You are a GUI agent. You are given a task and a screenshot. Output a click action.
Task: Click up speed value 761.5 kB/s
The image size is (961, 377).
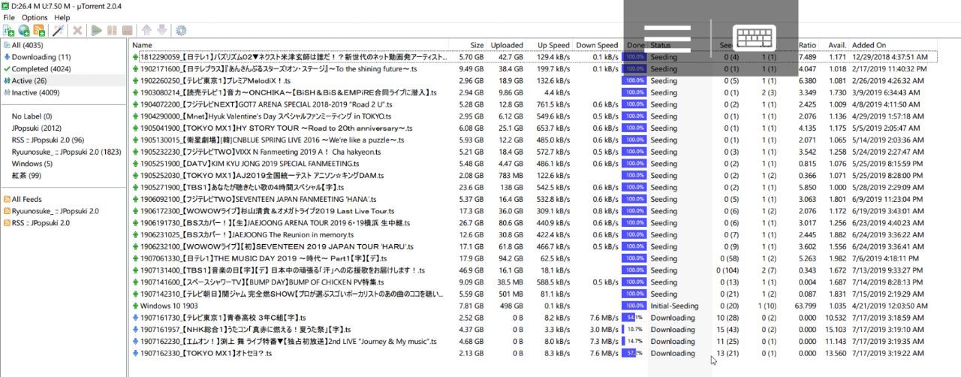click(x=553, y=104)
